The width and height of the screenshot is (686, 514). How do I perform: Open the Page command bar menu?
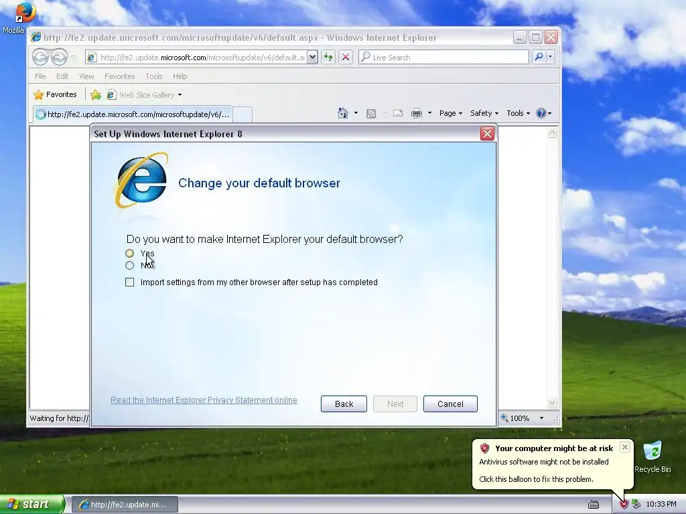click(x=451, y=113)
